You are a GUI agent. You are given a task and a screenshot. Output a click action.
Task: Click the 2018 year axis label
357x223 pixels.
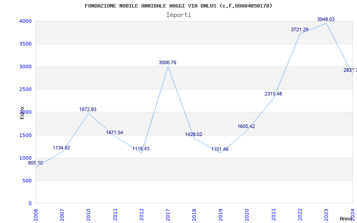pos(194,215)
